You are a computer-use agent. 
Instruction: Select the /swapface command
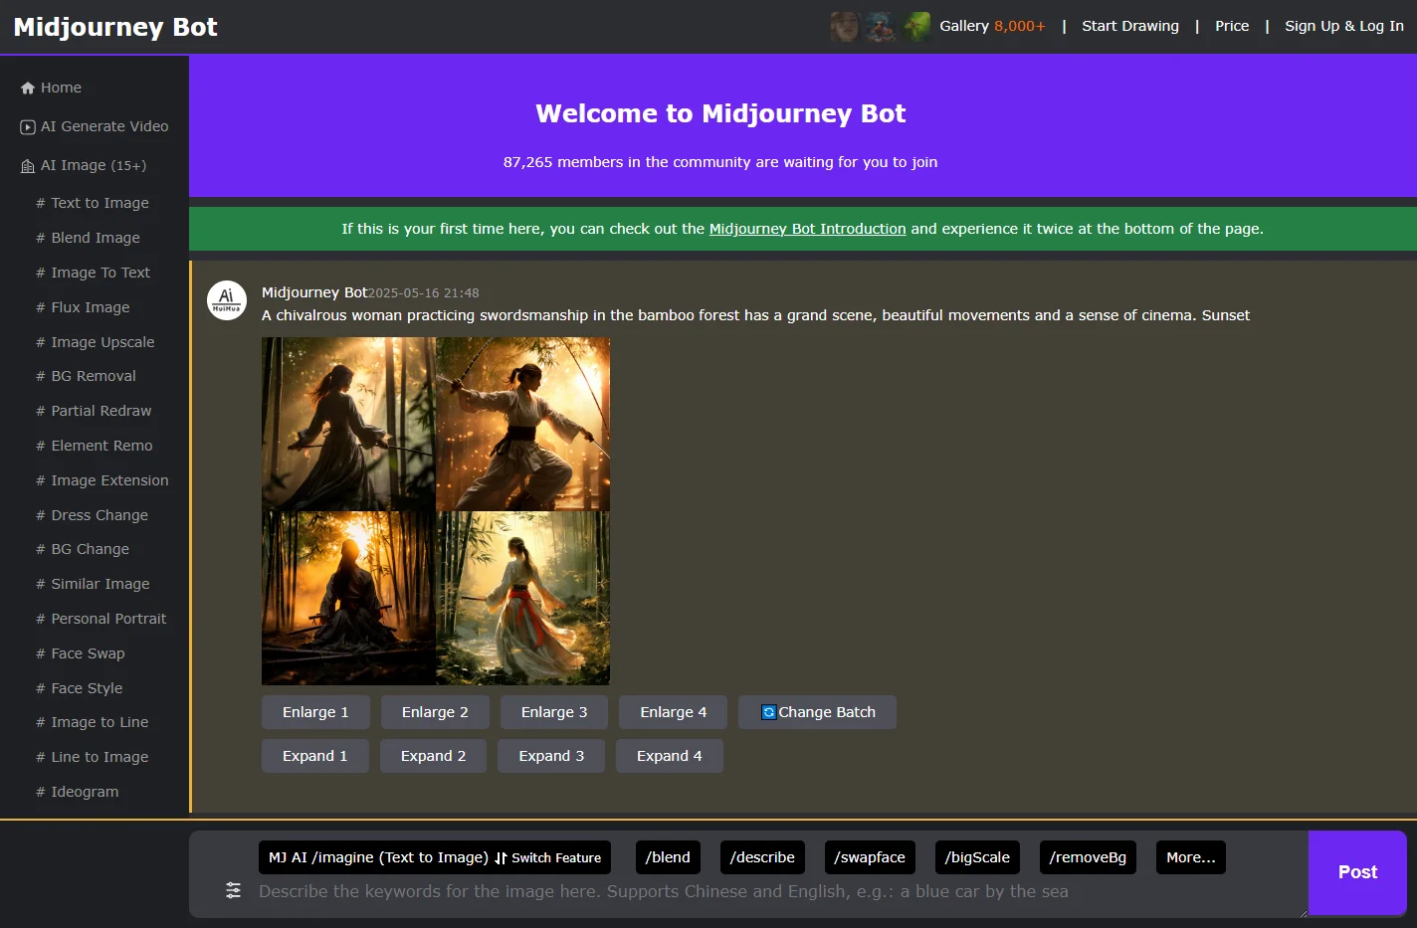[x=870, y=857]
